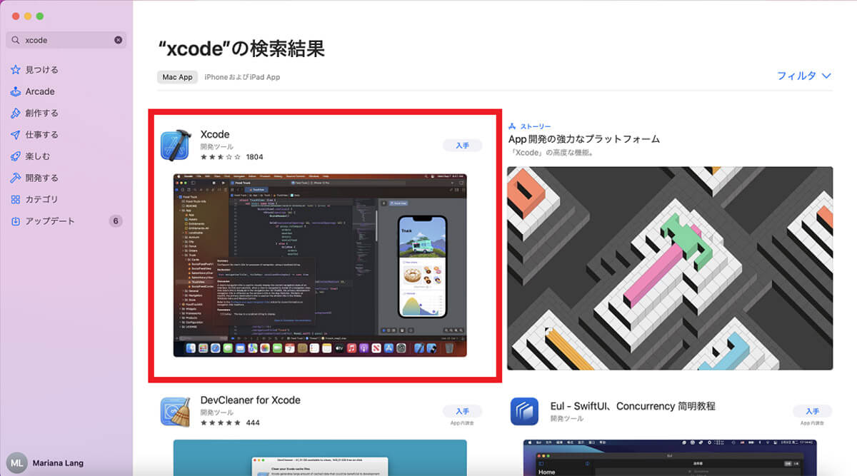Click the Play rocket icon in sidebar

(x=16, y=156)
